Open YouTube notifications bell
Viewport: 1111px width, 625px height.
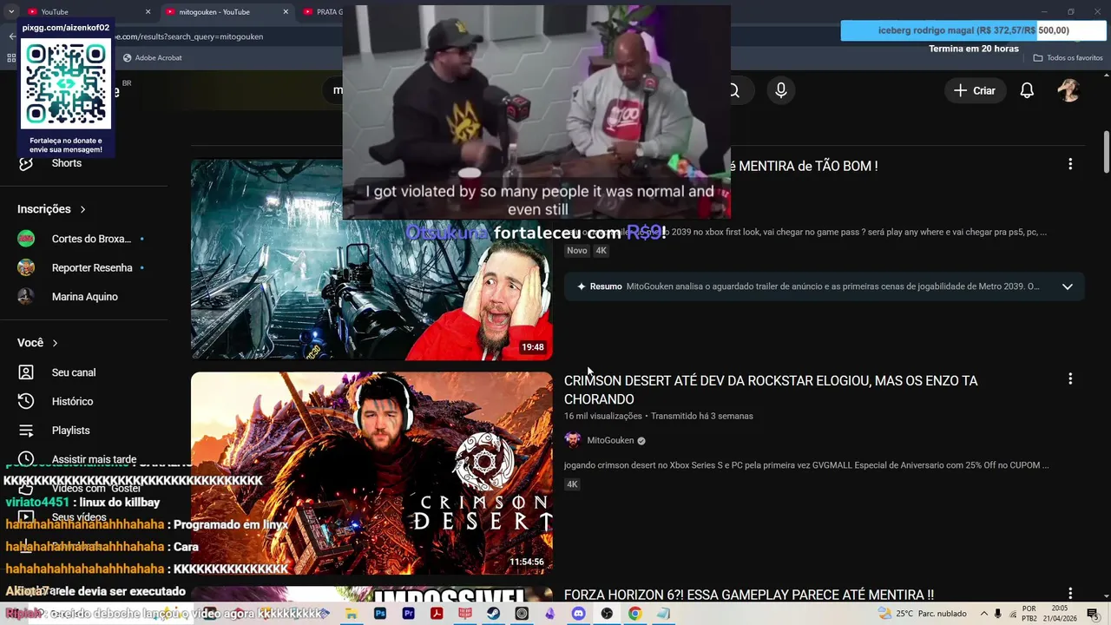[1027, 90]
